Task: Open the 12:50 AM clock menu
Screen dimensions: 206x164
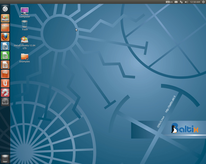Action: coord(195,2)
